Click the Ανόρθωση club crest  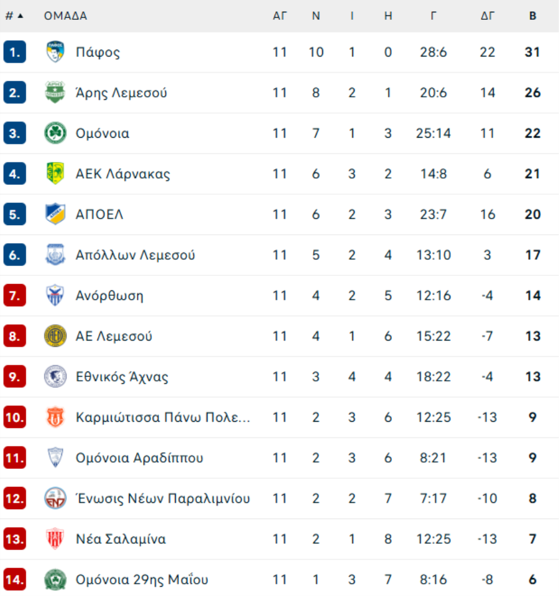[x=55, y=295]
